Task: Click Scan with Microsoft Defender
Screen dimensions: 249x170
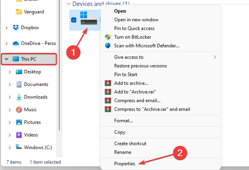Action: [x=147, y=46]
